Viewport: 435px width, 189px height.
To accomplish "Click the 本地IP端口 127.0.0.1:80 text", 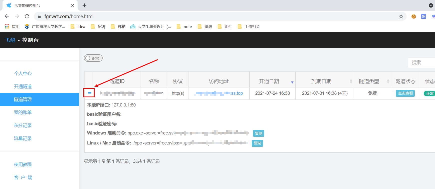I will (x=111, y=105).
